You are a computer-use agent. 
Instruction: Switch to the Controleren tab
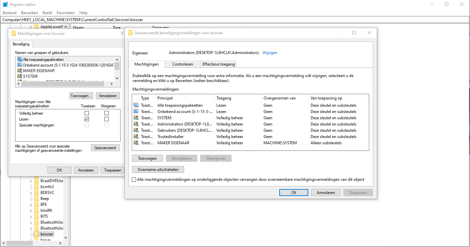click(x=182, y=64)
